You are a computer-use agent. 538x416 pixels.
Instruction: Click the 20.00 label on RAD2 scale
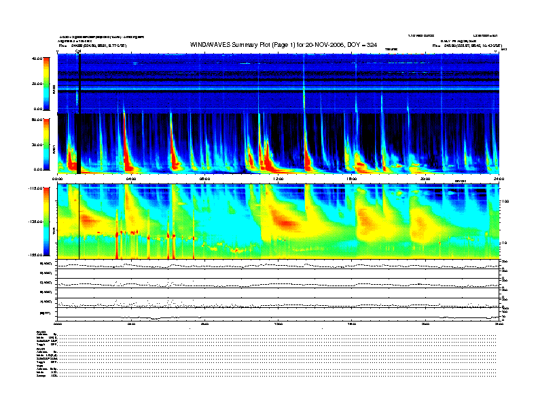pyautogui.click(x=37, y=84)
